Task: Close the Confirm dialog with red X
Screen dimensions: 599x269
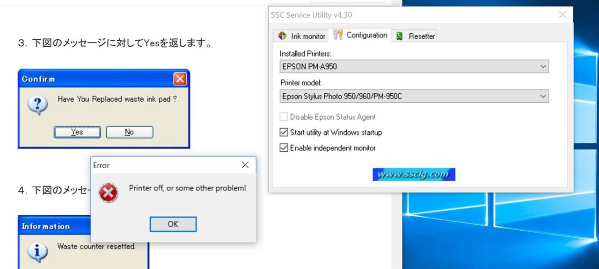Action: (180, 78)
